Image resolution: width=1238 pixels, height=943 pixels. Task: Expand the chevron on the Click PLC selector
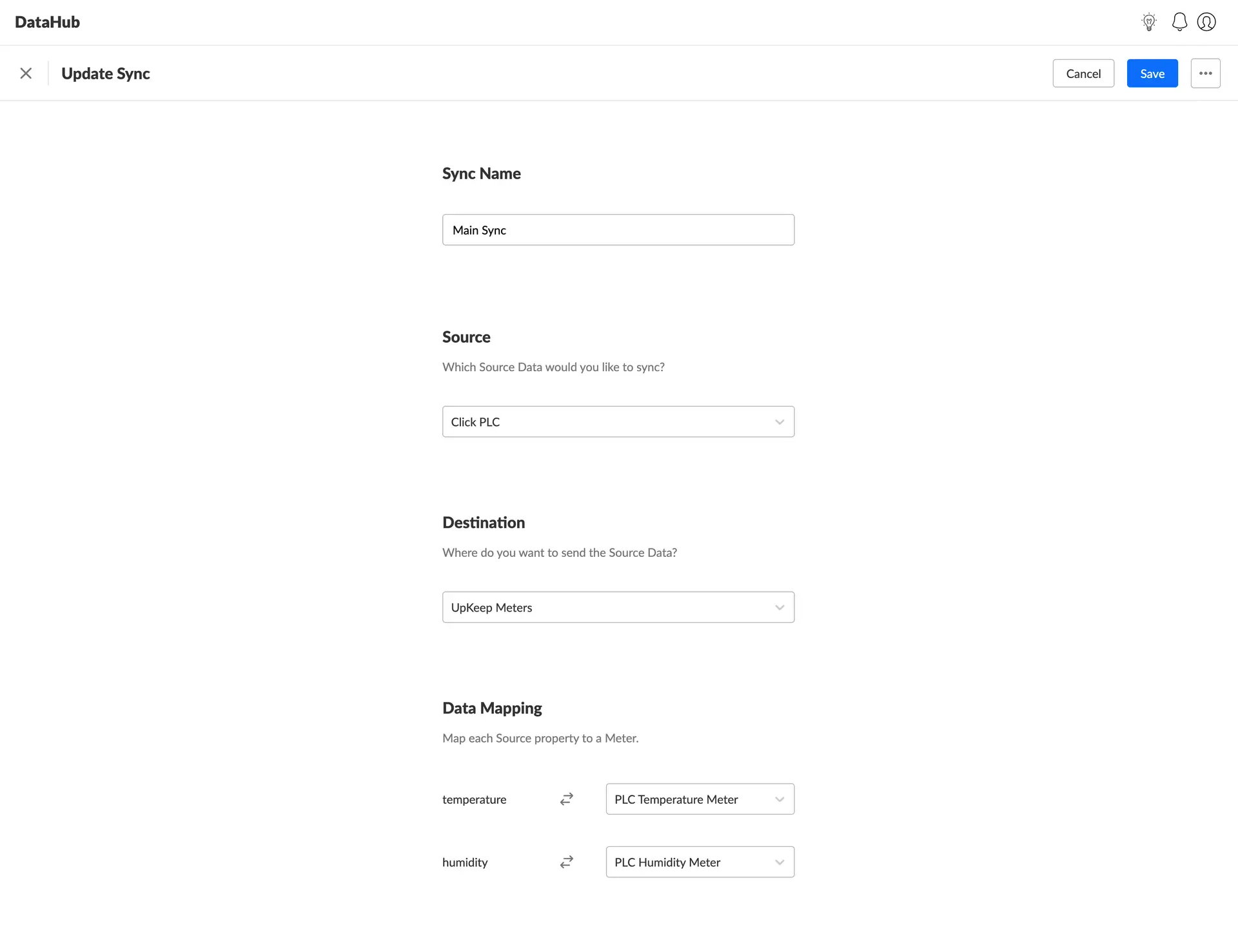[780, 422]
